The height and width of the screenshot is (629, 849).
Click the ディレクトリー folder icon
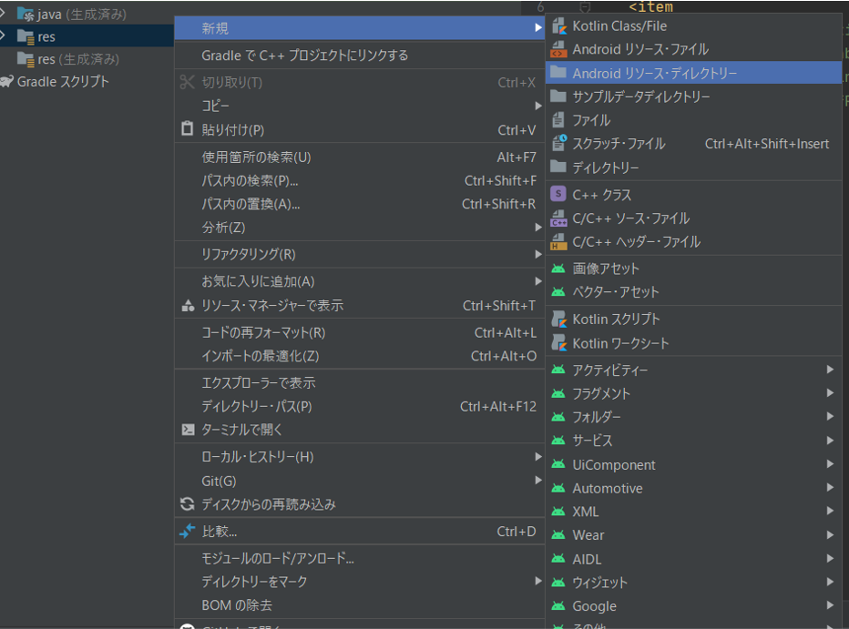coord(558,167)
